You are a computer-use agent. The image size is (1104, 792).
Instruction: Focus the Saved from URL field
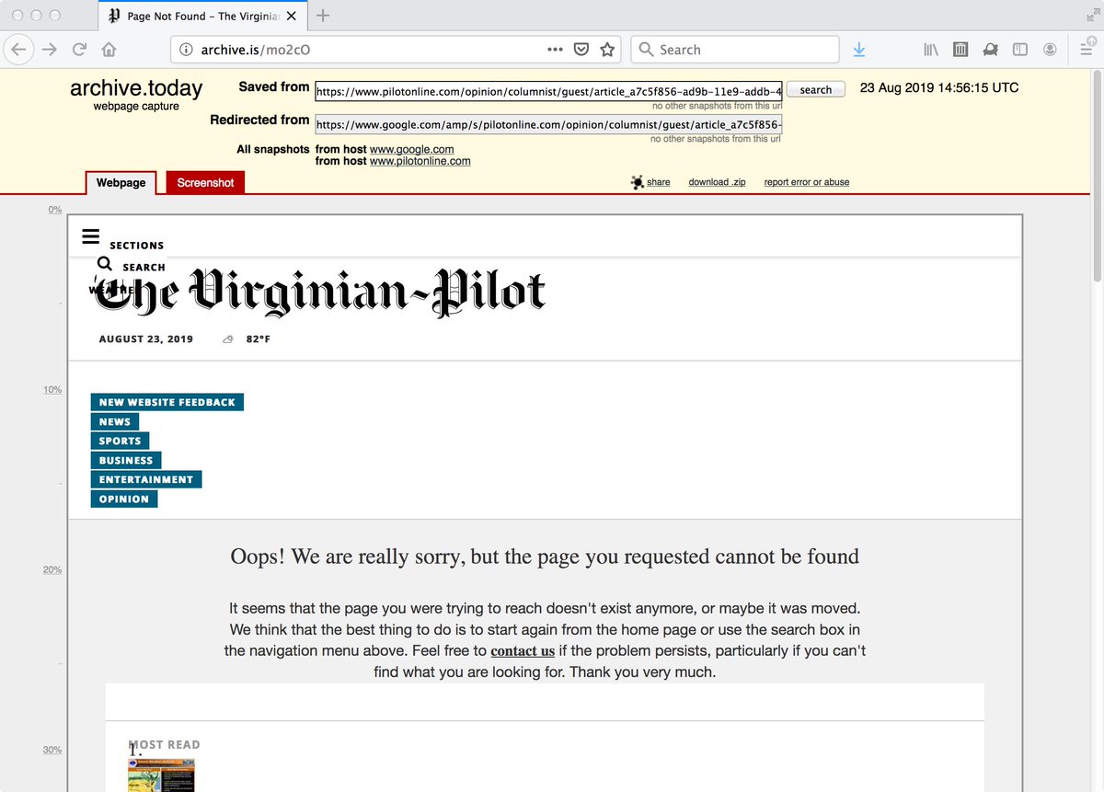(x=548, y=91)
